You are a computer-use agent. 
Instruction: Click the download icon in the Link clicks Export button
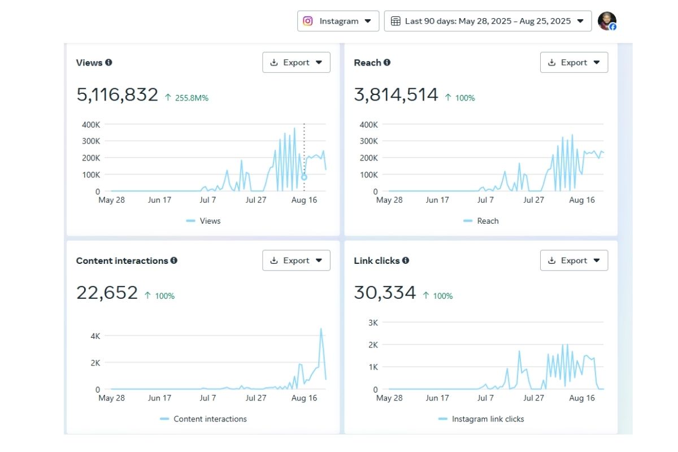point(552,260)
